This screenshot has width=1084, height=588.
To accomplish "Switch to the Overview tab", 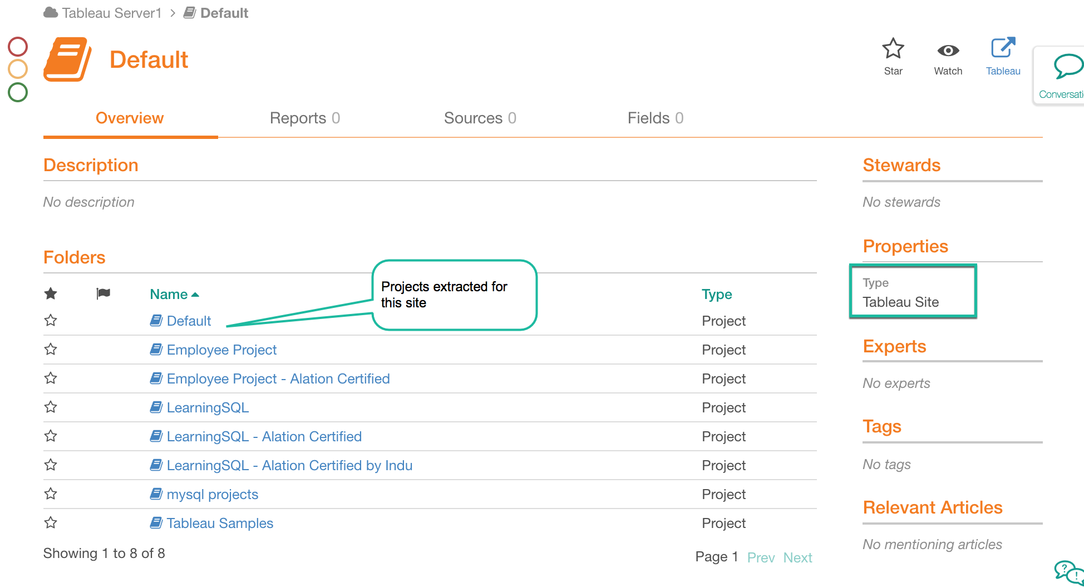I will [130, 118].
